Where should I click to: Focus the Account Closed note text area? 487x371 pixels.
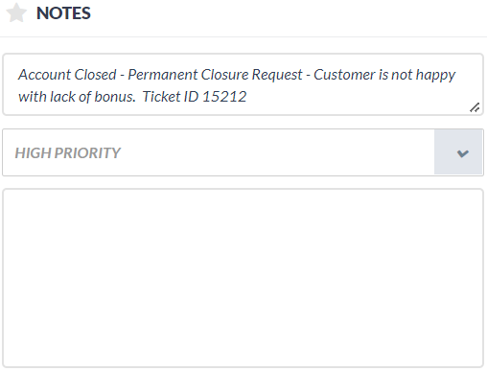243,84
